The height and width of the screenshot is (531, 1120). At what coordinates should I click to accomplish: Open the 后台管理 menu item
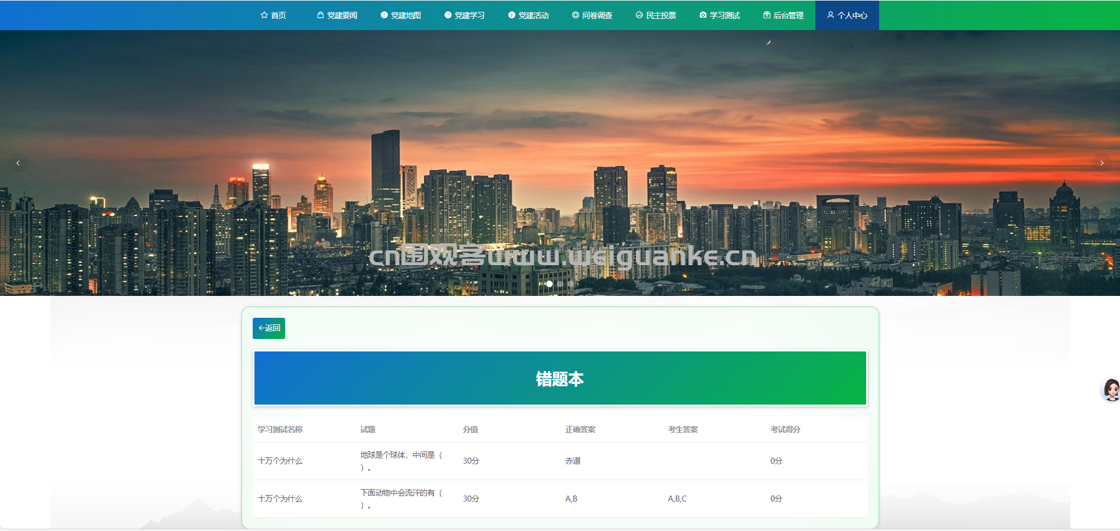click(783, 15)
